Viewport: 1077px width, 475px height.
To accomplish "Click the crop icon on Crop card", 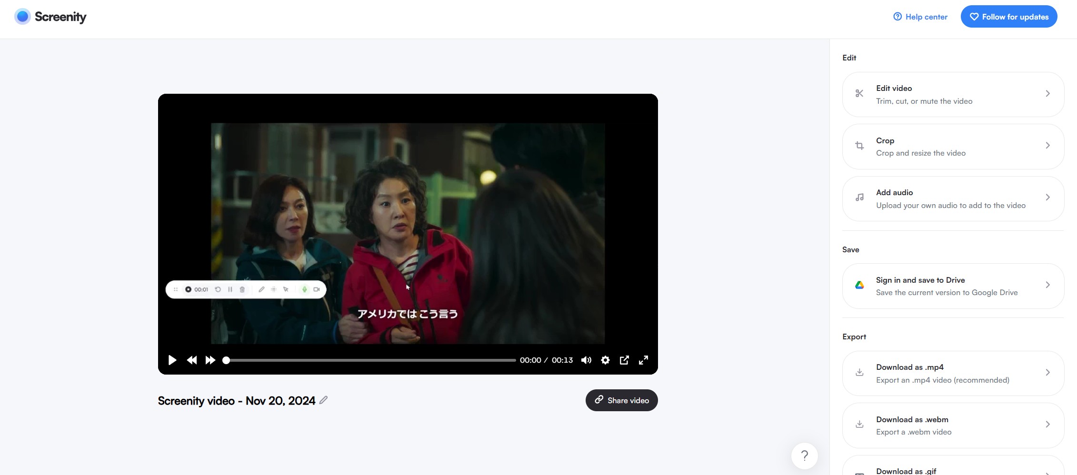I will click(859, 146).
